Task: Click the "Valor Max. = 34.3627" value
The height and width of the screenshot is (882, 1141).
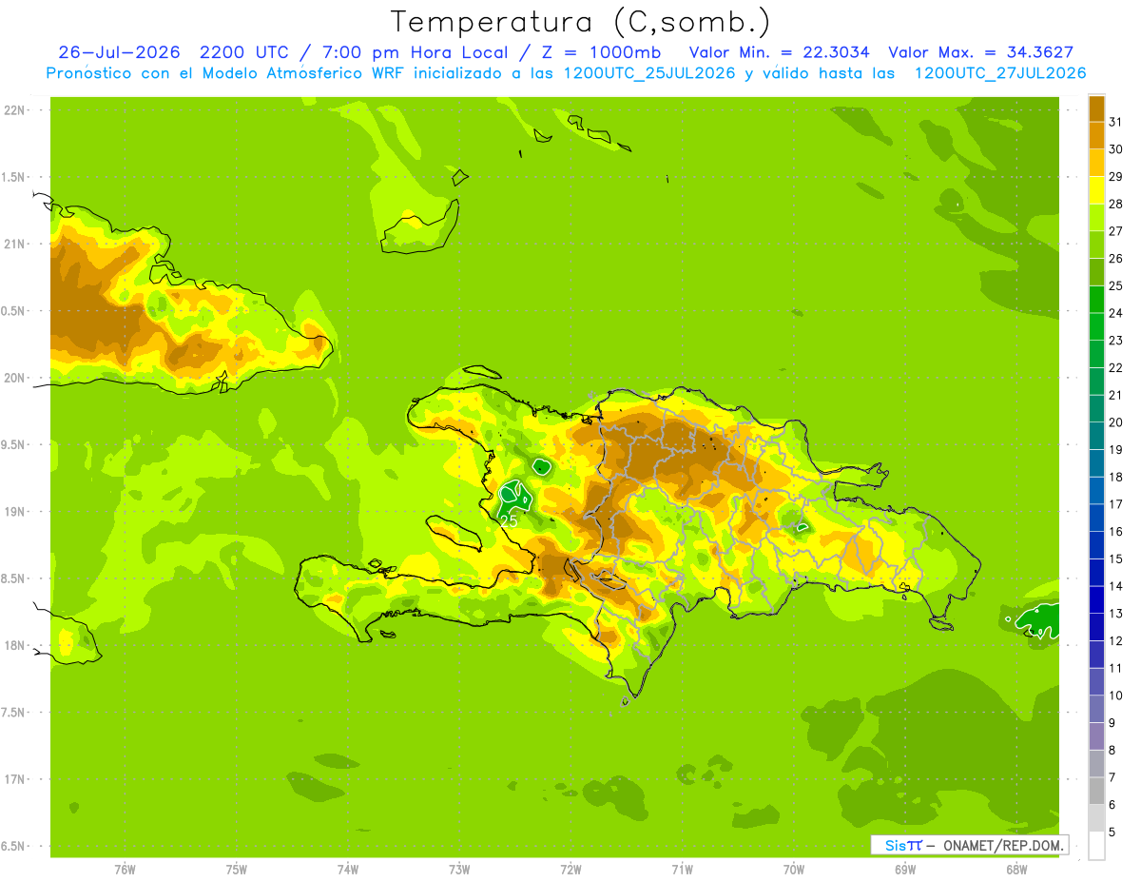Action: tap(981, 52)
